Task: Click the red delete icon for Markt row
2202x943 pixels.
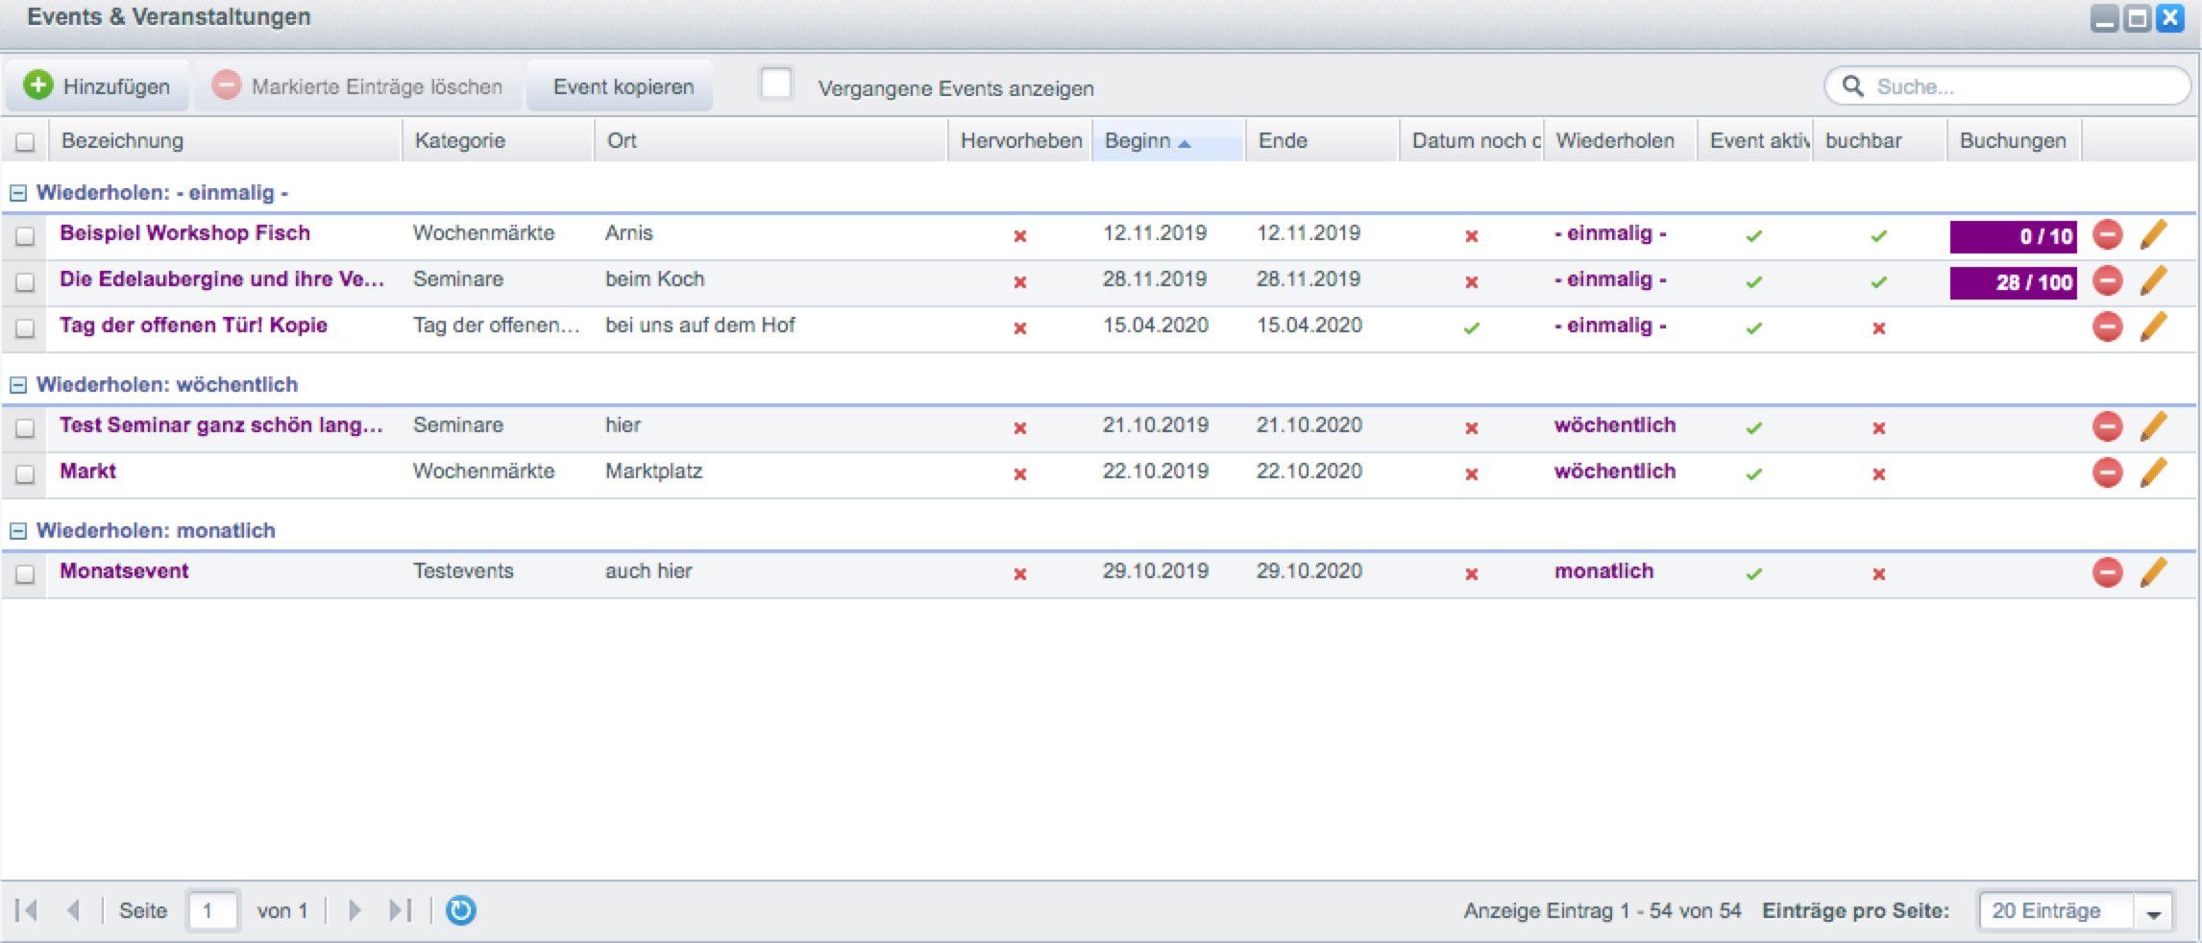Action: [2107, 472]
